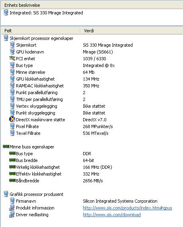183x227 pixels.
Task: Click the Grafikk prosessor produsent group icon
Action: click(6, 194)
